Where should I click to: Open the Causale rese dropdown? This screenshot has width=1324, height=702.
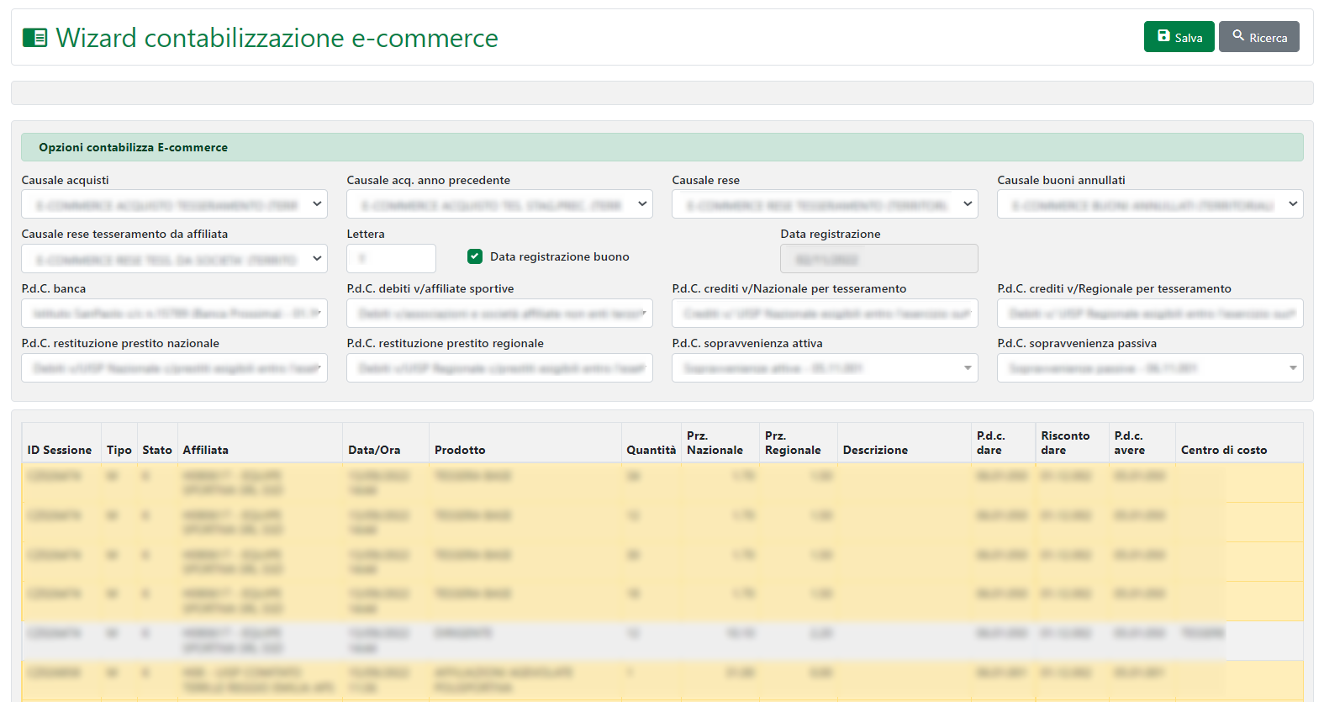coord(824,204)
